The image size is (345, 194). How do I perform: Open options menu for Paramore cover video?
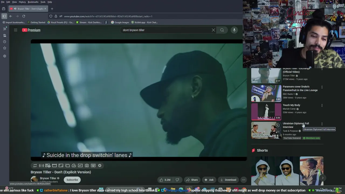tap(322, 87)
